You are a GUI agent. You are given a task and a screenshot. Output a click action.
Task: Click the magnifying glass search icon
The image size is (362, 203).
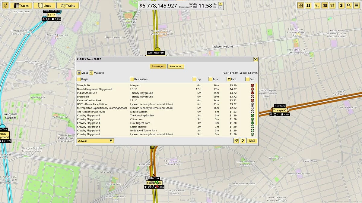coord(349,5)
